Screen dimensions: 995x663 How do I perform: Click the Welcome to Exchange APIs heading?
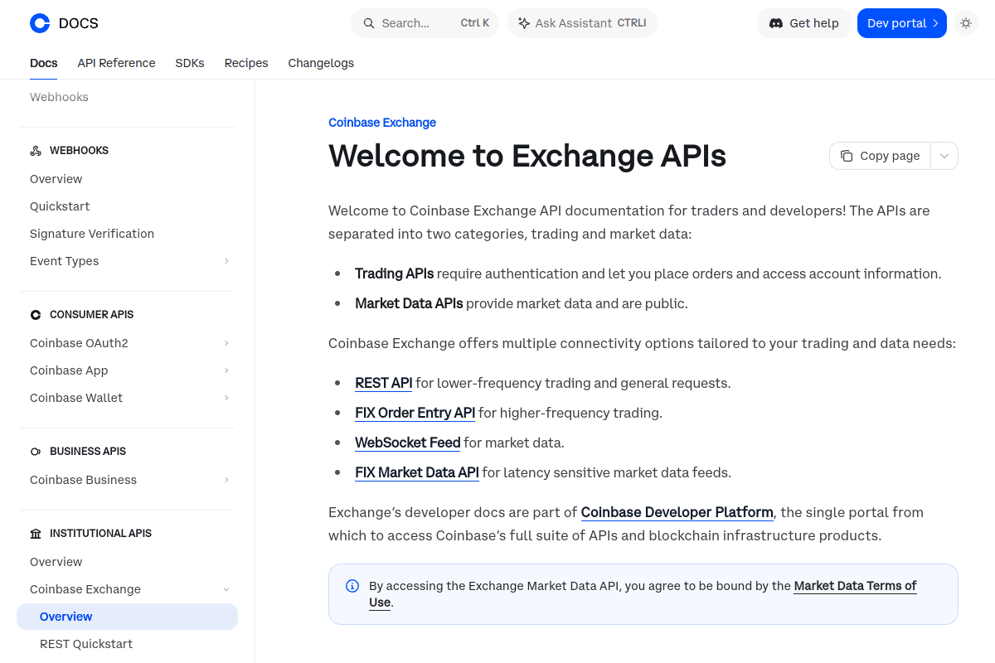527,156
